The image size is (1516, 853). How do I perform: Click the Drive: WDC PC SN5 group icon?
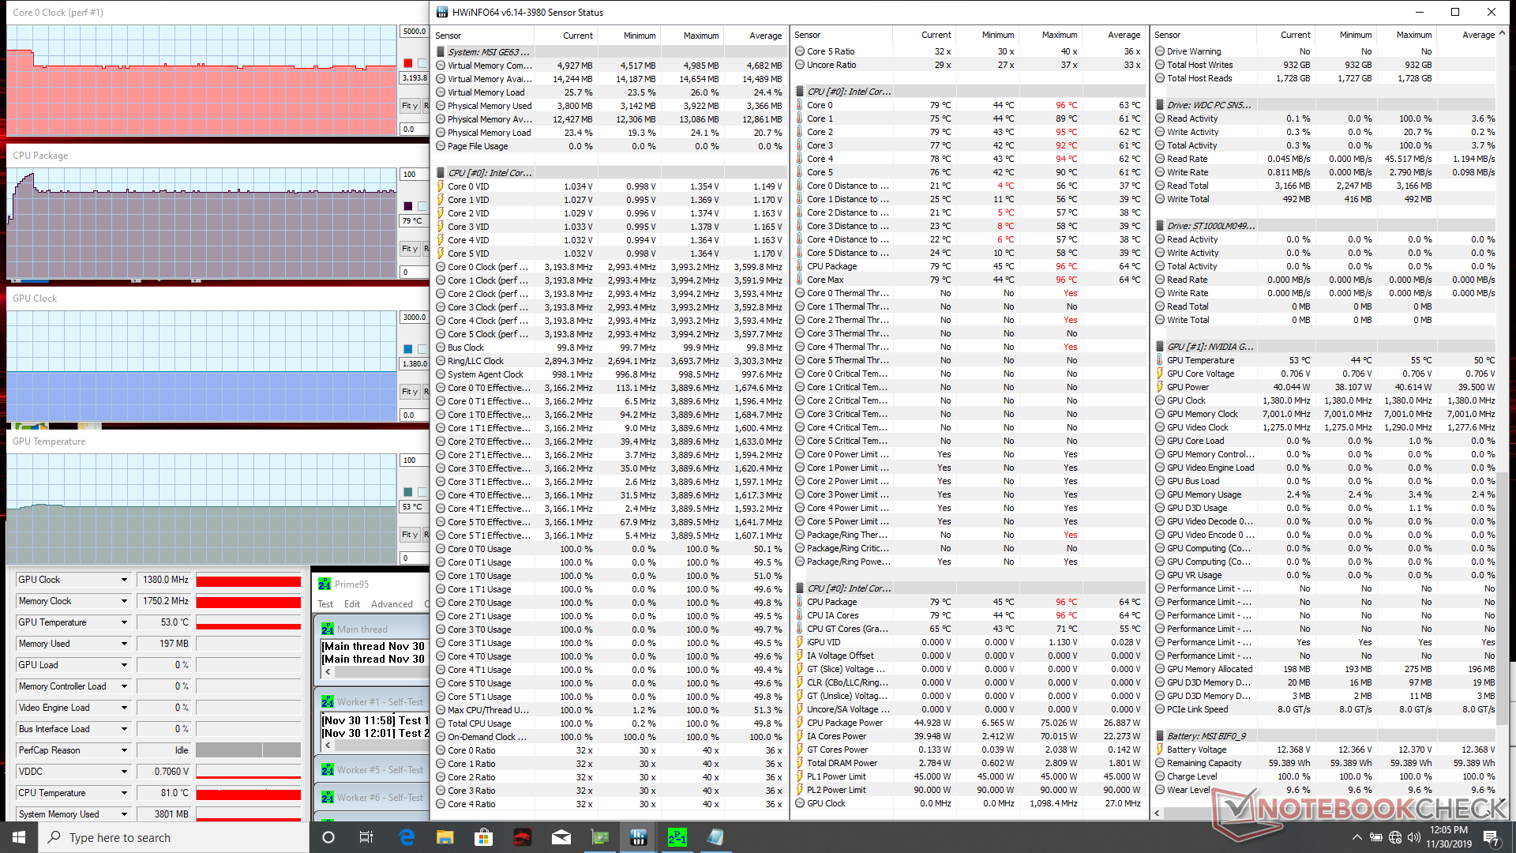[1160, 105]
